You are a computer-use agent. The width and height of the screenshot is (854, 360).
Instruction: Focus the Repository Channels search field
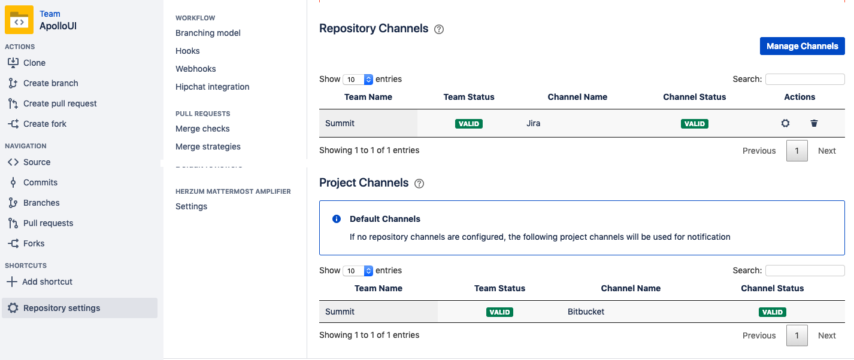(x=804, y=79)
